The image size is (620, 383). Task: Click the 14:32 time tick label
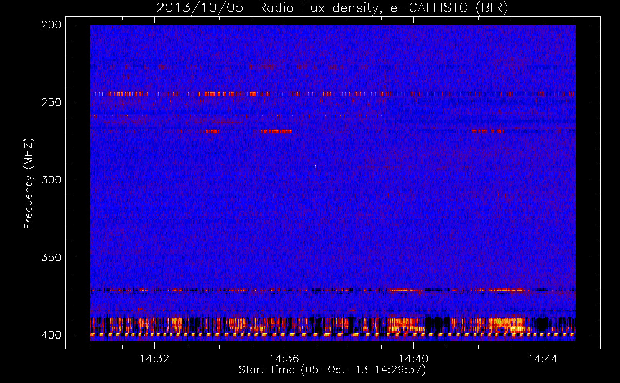tap(154, 358)
